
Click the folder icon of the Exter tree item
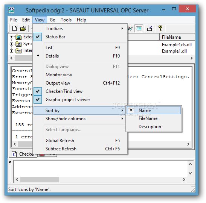18,37
